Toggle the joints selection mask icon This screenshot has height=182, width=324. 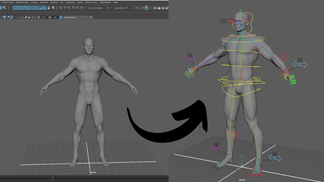(19, 8)
